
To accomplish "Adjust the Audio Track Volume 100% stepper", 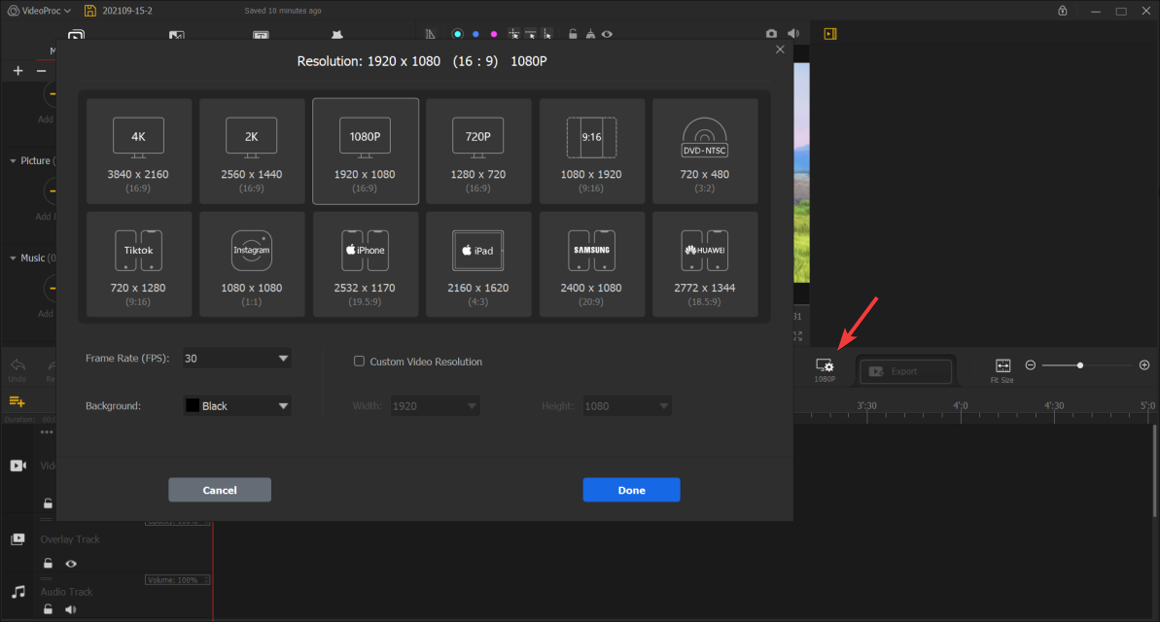I will (206, 580).
